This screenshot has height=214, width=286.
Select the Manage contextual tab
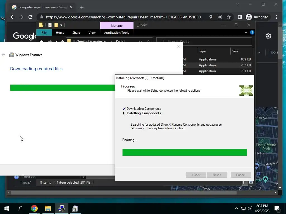coord(117,25)
